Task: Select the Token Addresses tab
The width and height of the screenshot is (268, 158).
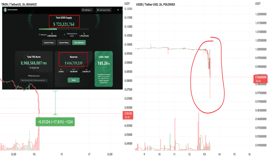Action: point(79,43)
